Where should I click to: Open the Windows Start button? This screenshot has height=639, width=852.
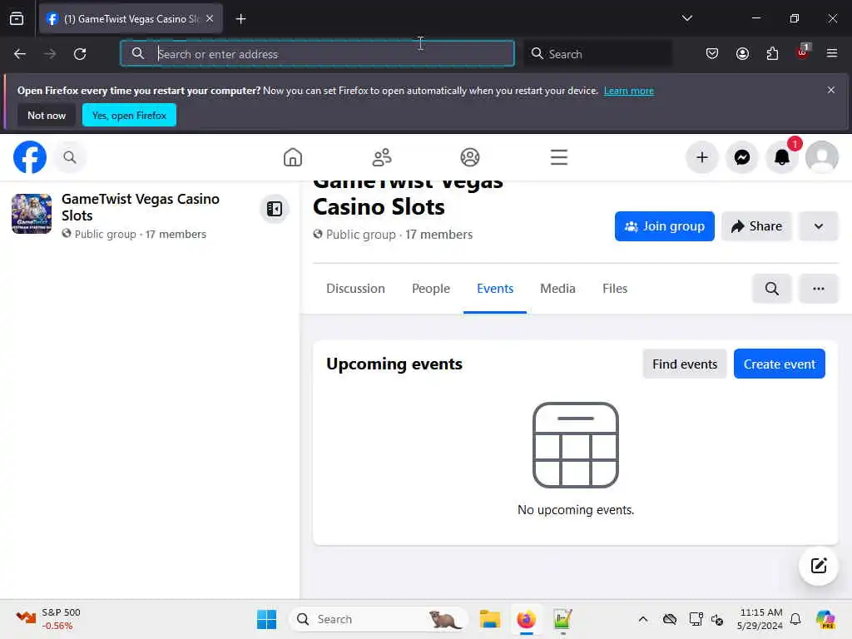pos(266,619)
